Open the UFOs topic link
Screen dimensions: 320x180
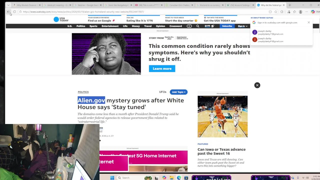pos(163,92)
